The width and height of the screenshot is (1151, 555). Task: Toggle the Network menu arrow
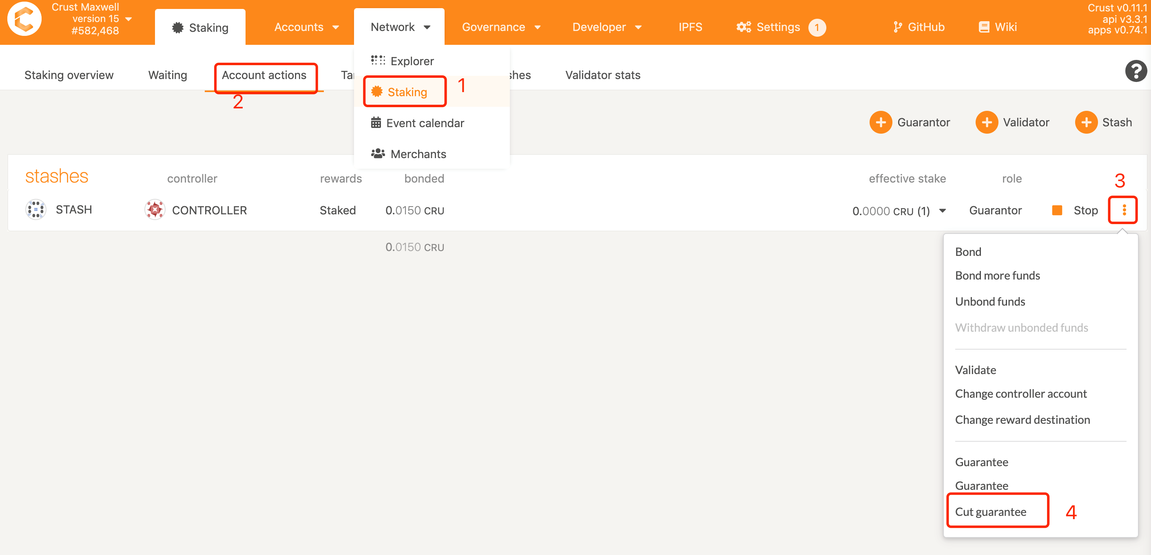point(427,28)
